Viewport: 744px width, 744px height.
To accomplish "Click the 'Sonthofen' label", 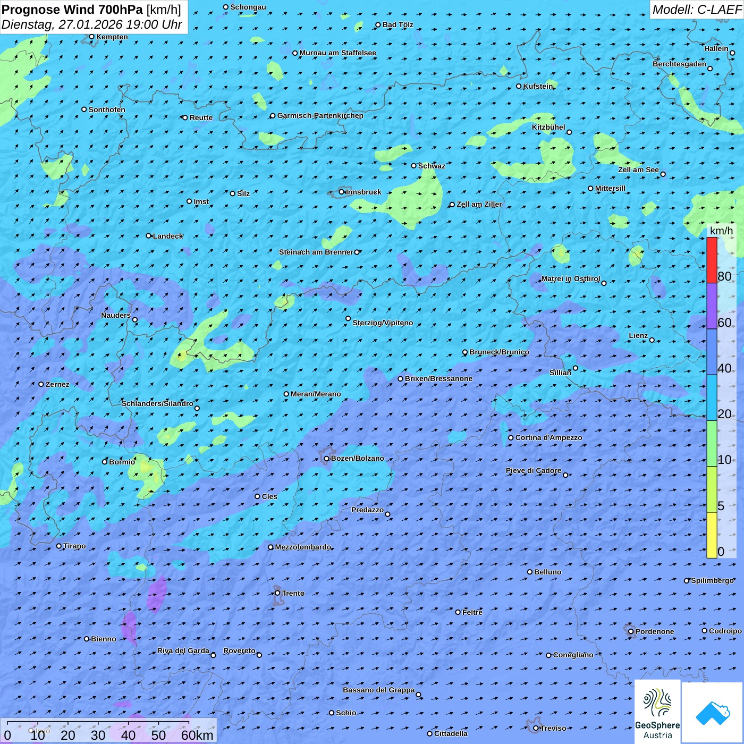I will point(107,109).
